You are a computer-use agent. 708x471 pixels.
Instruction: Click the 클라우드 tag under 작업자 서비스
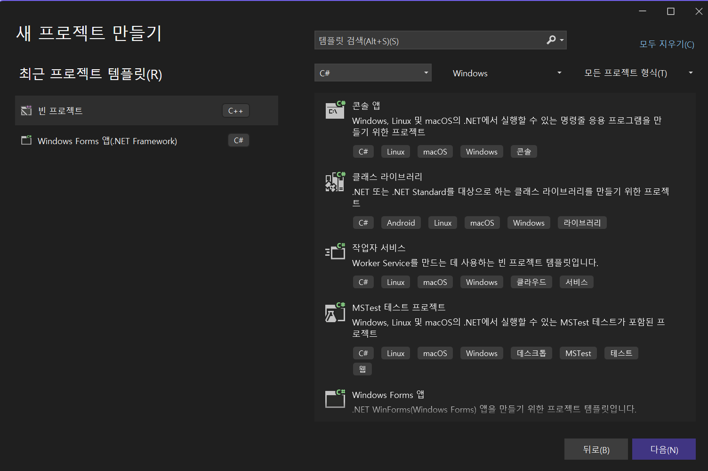531,282
